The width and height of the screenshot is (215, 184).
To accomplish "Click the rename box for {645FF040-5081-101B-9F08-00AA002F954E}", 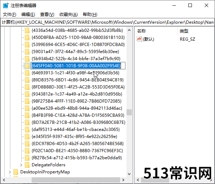I will (x=78, y=66).
